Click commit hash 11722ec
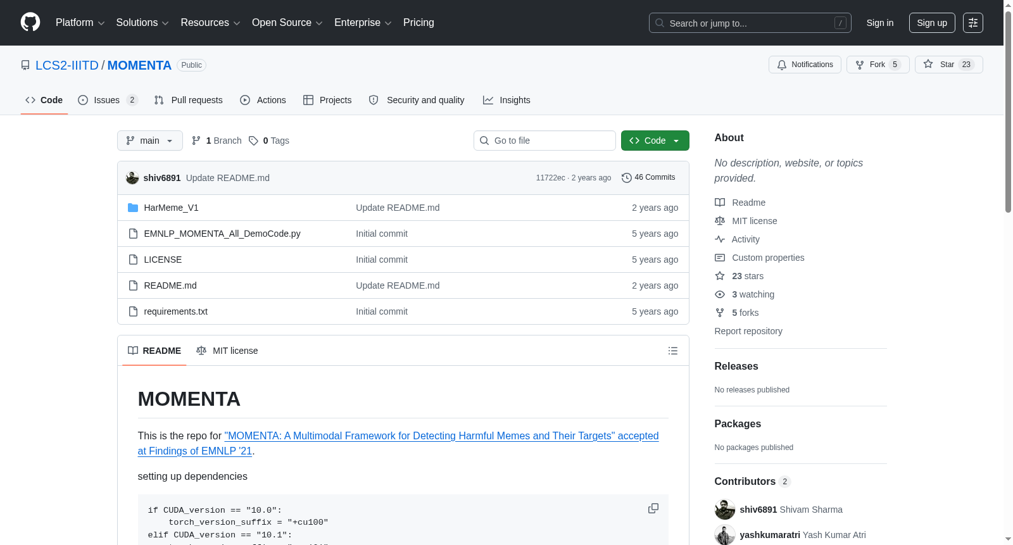The height and width of the screenshot is (545, 1013). (550, 178)
